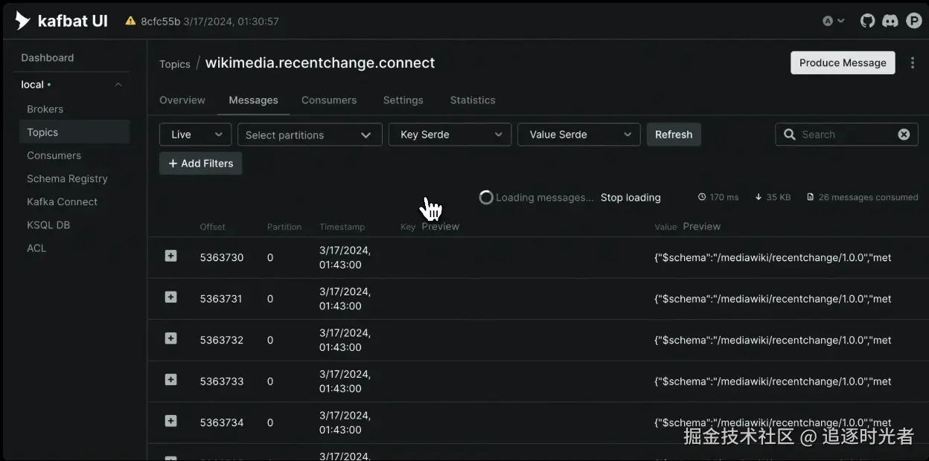Expand message row with offset 5363732
Image resolution: width=929 pixels, height=461 pixels.
click(170, 338)
